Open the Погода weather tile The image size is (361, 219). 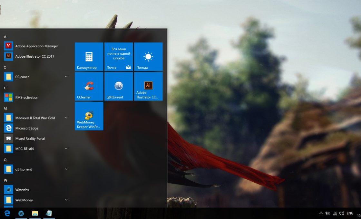(148, 57)
